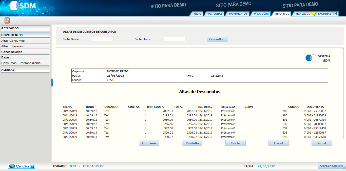Click the 6216.46 cuota amount cell
Viewport: 346px width, 171px height.
coord(168,124)
